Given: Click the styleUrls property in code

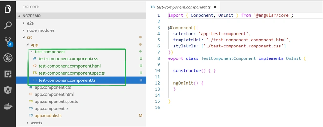Looking at the screenshot, I should 185,46.
